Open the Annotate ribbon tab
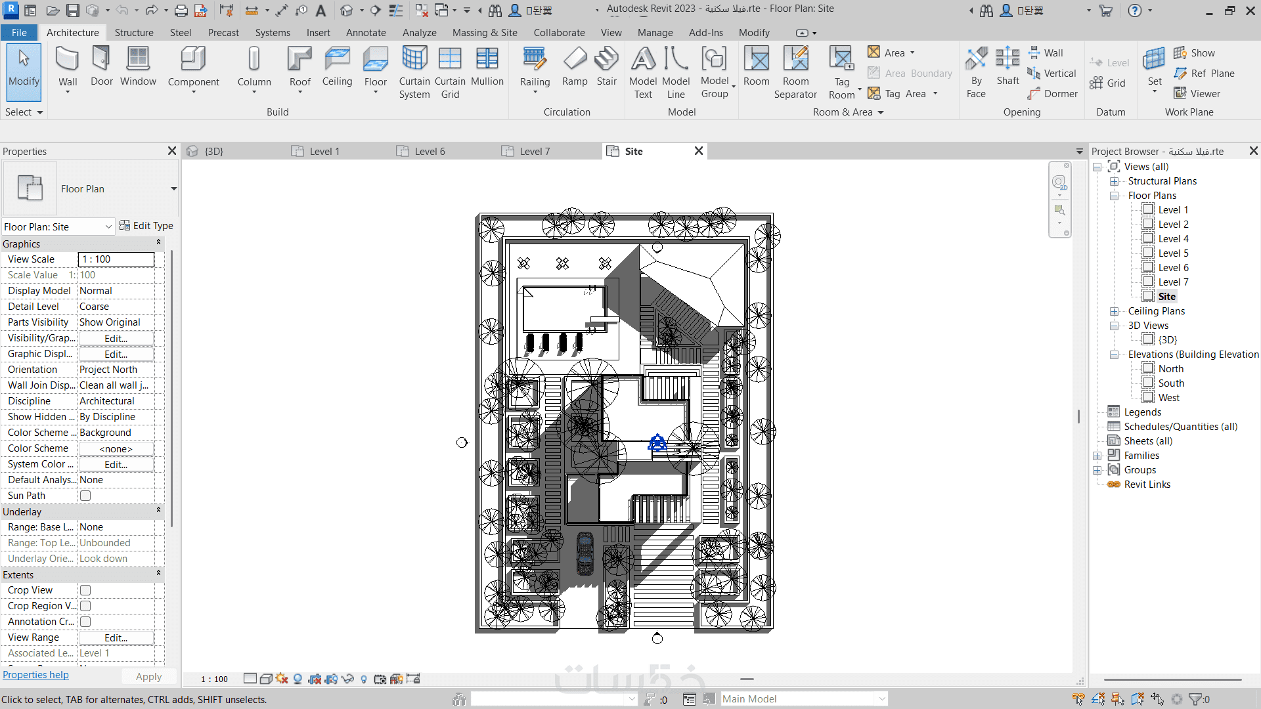Image resolution: width=1261 pixels, height=709 pixels. click(x=366, y=32)
